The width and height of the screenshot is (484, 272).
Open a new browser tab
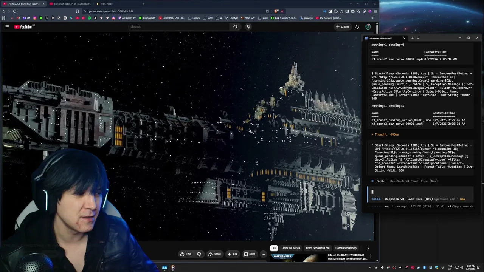click(x=143, y=4)
